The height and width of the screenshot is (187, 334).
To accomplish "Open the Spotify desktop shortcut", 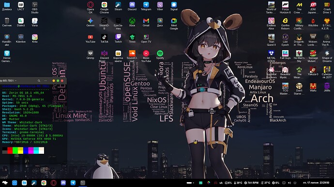I will coord(160,54).
